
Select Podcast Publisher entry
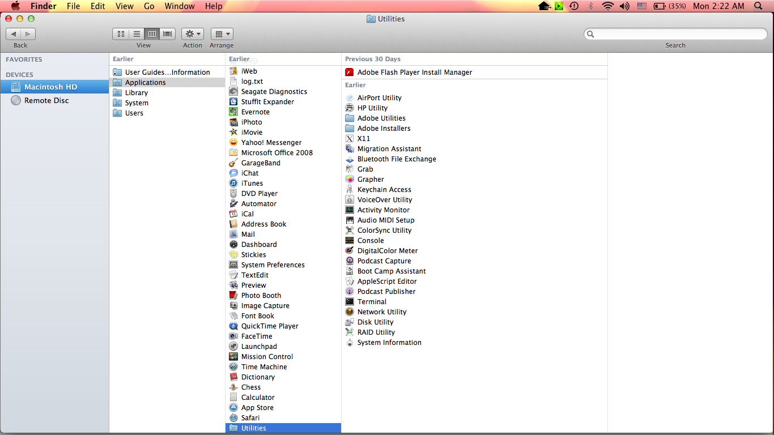pyautogui.click(x=475, y=292)
